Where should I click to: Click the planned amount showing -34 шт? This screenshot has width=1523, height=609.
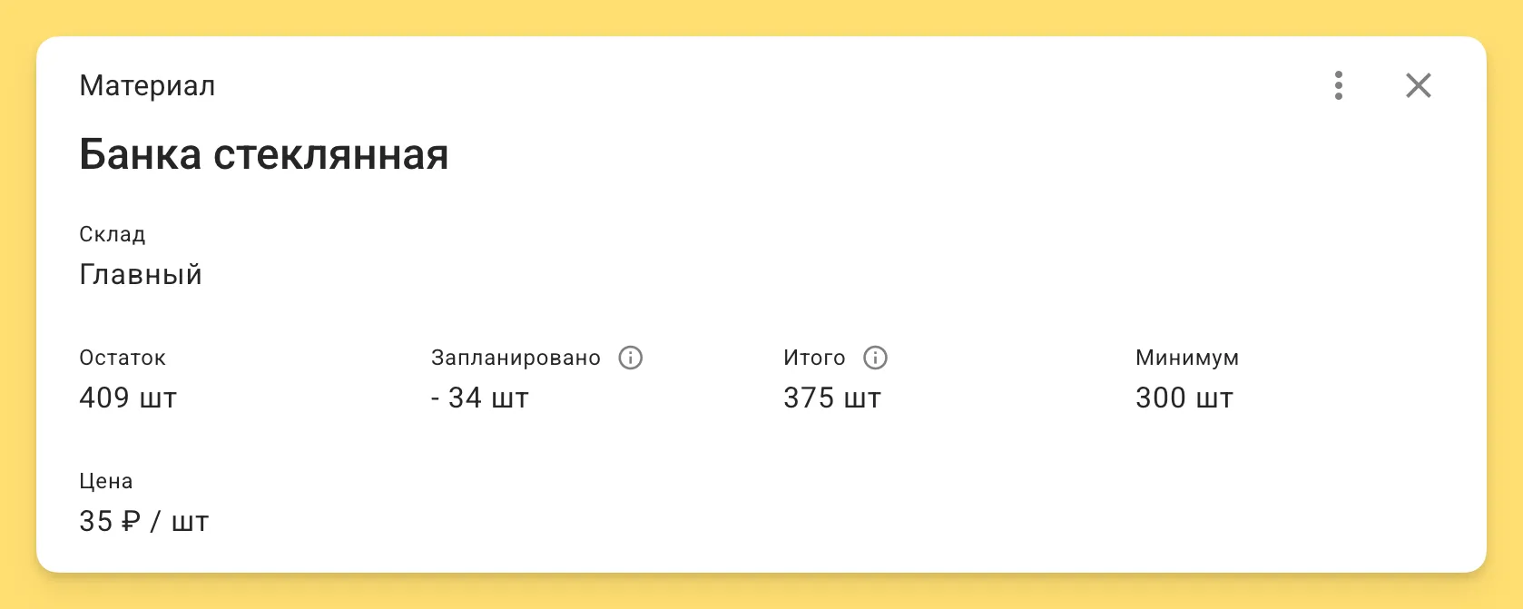[x=480, y=398]
